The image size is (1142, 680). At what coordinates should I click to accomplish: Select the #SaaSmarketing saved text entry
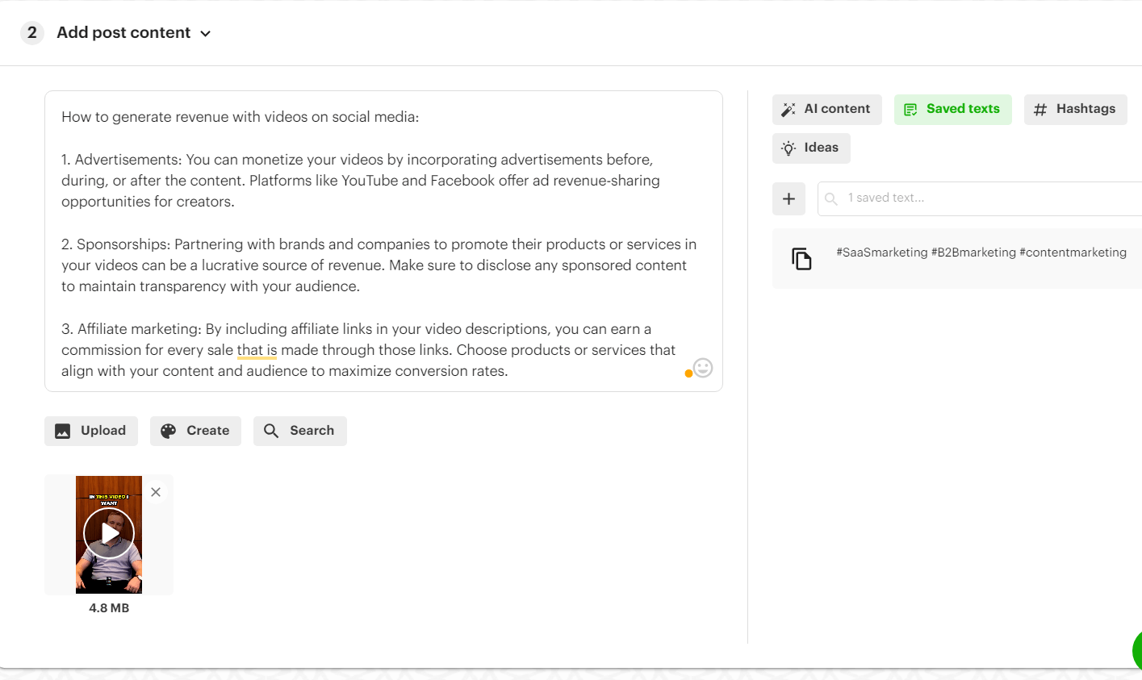coord(981,252)
